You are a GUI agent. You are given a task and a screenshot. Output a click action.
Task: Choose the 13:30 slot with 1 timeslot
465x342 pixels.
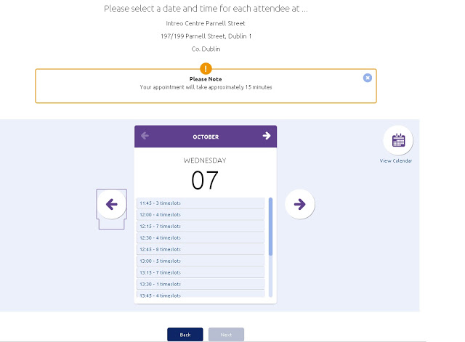pos(200,285)
